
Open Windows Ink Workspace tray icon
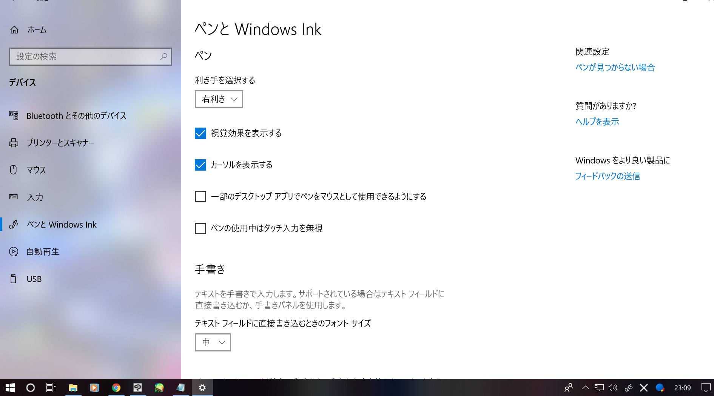629,388
